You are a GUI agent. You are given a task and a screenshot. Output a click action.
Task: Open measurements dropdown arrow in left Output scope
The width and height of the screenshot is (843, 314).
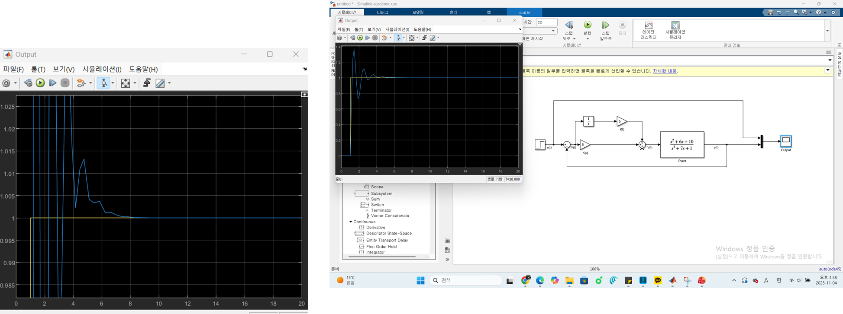pyautogui.click(x=169, y=83)
